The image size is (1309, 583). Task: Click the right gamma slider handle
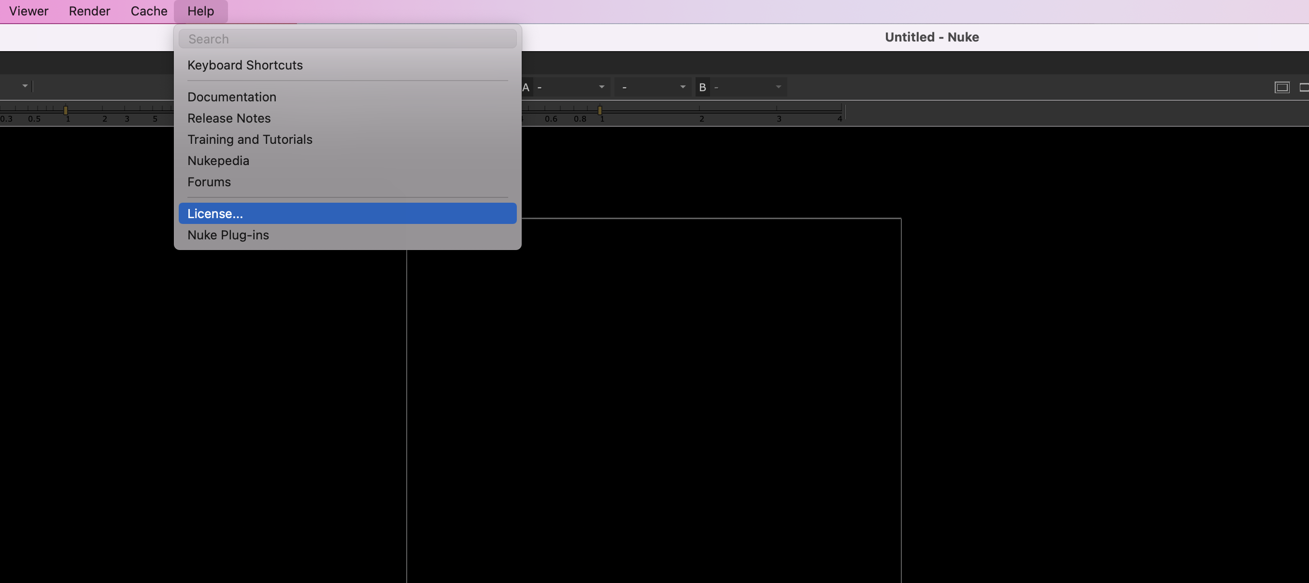click(599, 110)
